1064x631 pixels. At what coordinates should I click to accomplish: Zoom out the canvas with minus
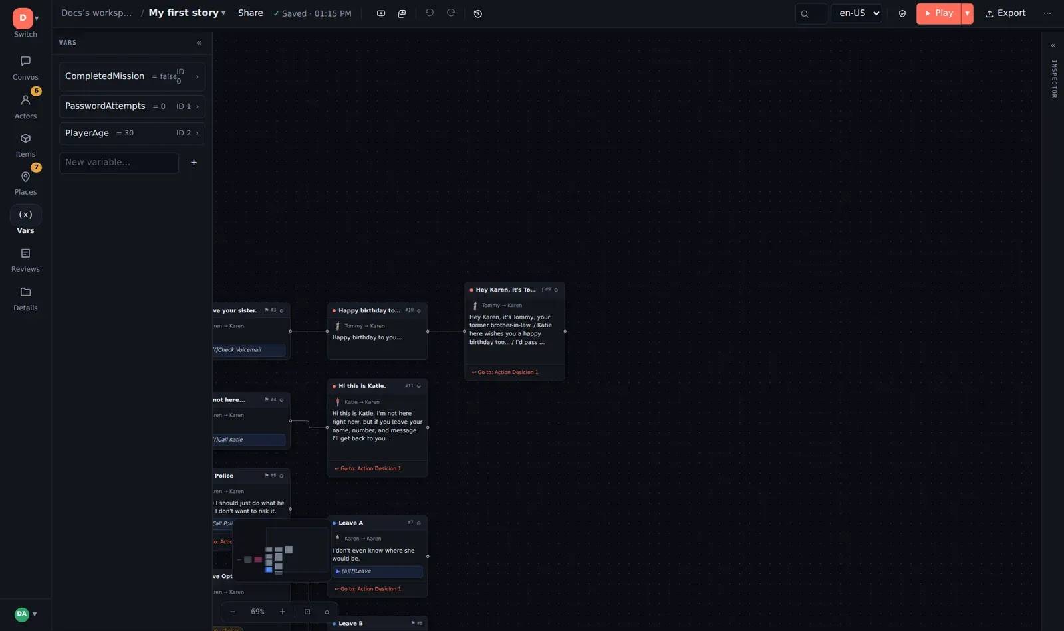point(233,612)
